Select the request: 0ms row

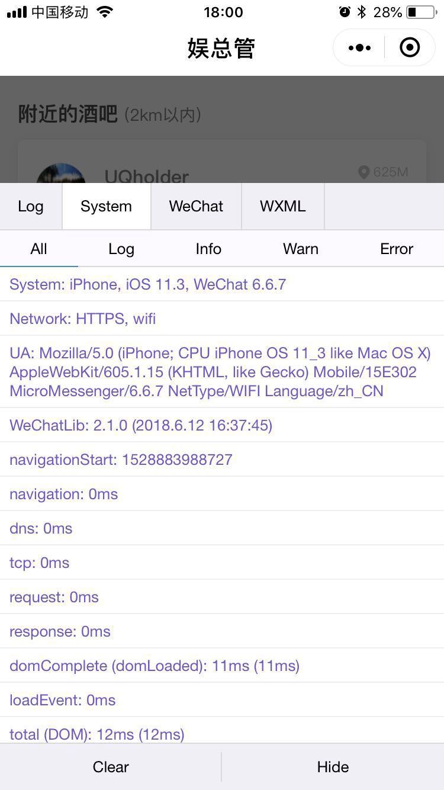(222, 597)
